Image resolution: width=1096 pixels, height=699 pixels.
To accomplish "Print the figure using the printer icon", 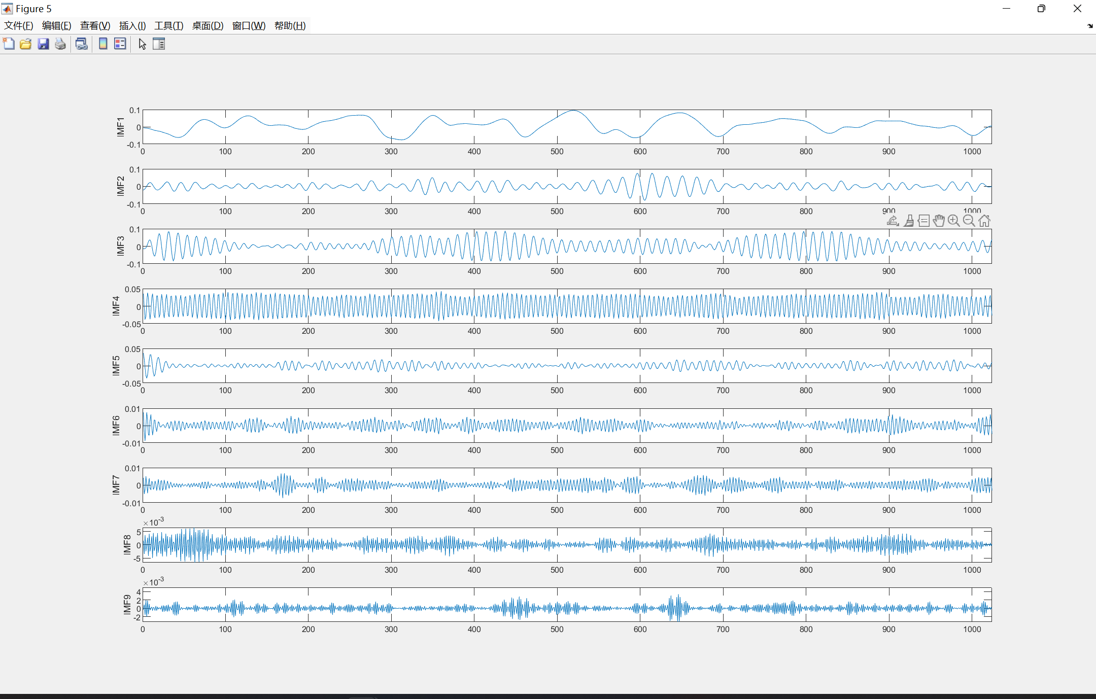I will 60,44.
